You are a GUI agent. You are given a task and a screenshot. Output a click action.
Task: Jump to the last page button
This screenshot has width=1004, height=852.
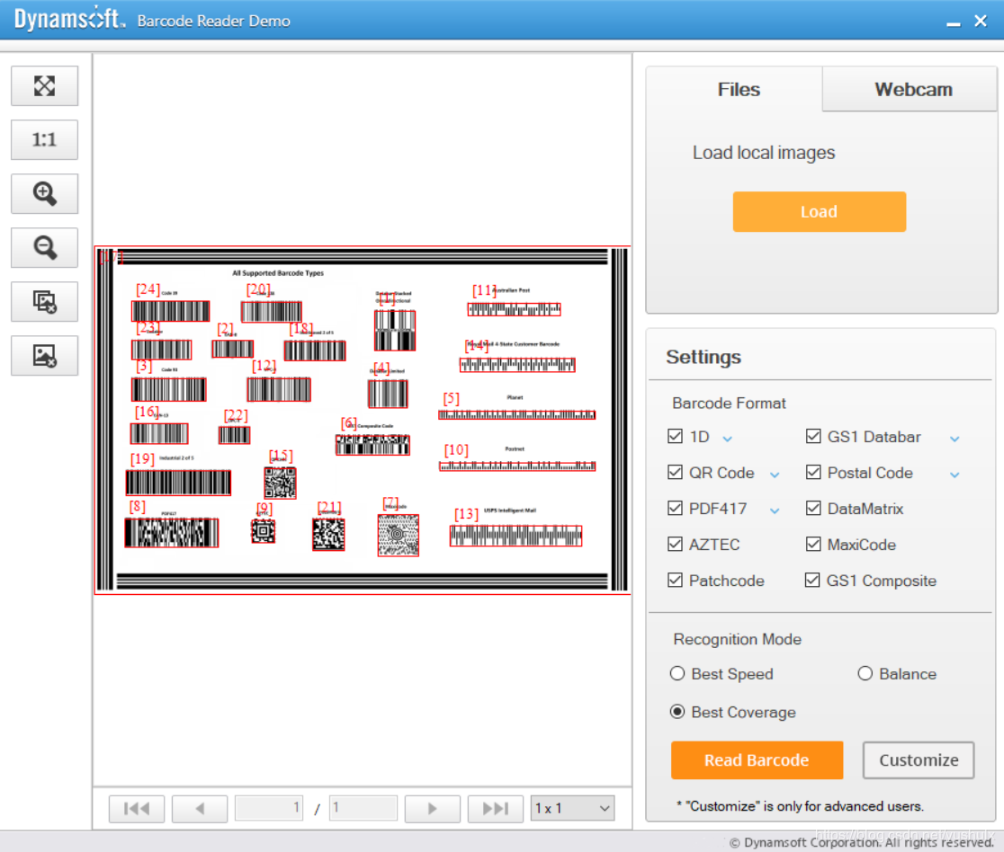coord(495,809)
